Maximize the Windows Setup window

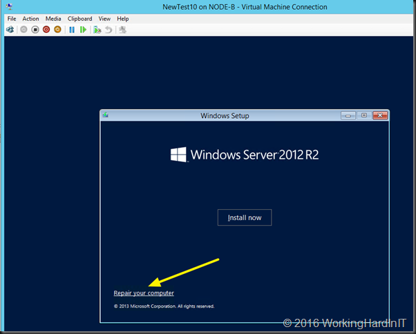click(364, 115)
